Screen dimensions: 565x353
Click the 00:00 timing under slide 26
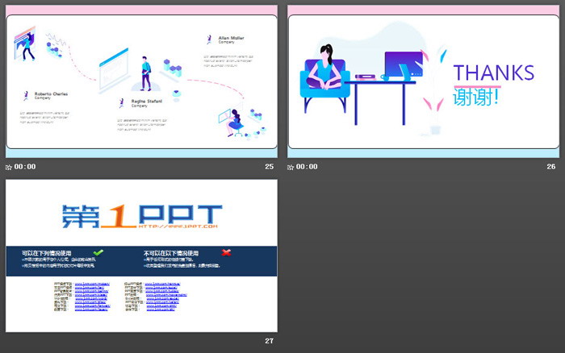point(308,167)
